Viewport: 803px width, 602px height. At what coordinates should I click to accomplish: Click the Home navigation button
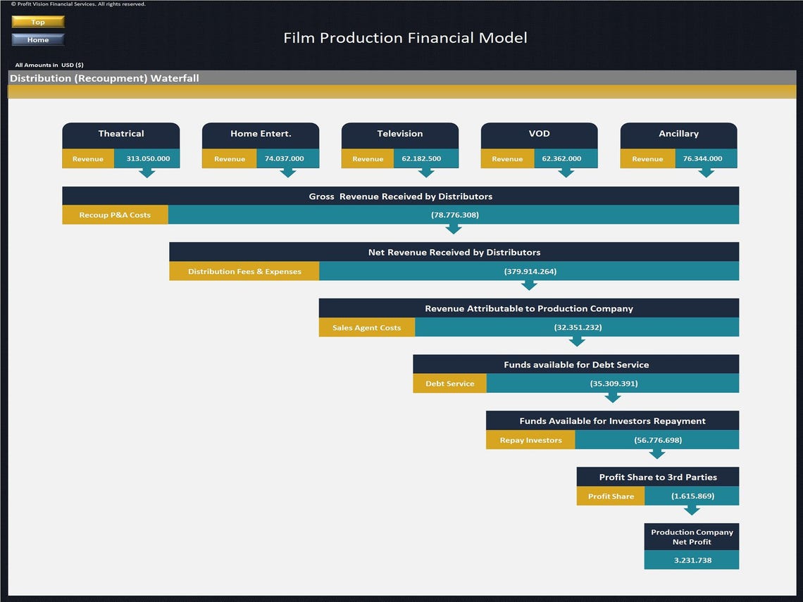[37, 39]
